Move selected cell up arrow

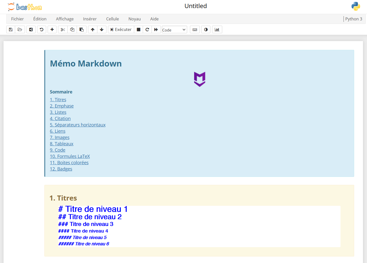coord(93,29)
